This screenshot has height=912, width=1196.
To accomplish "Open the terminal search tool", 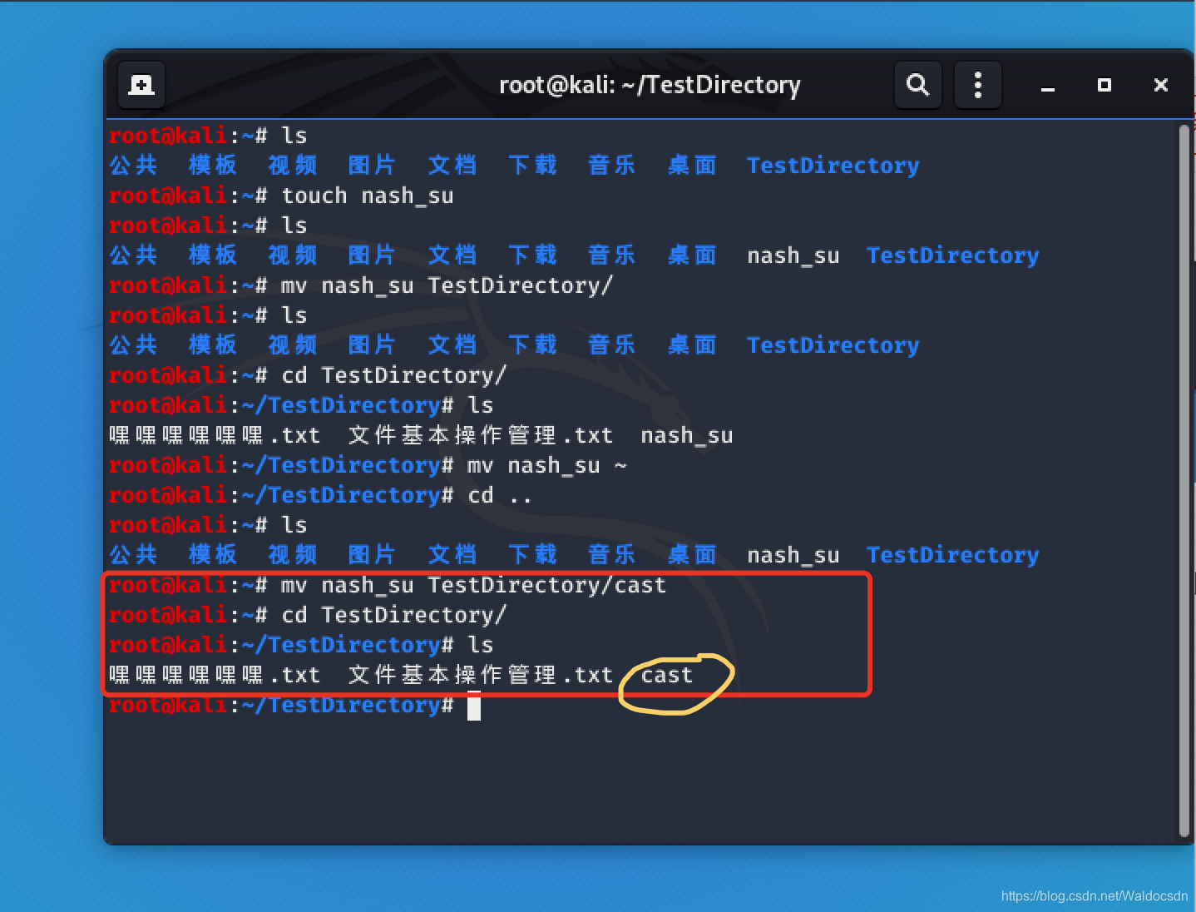I will point(917,85).
